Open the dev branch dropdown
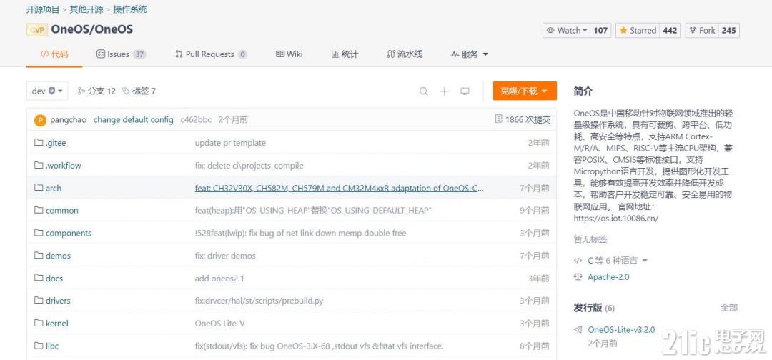Image resolution: width=772 pixels, height=360 pixels. tap(47, 91)
